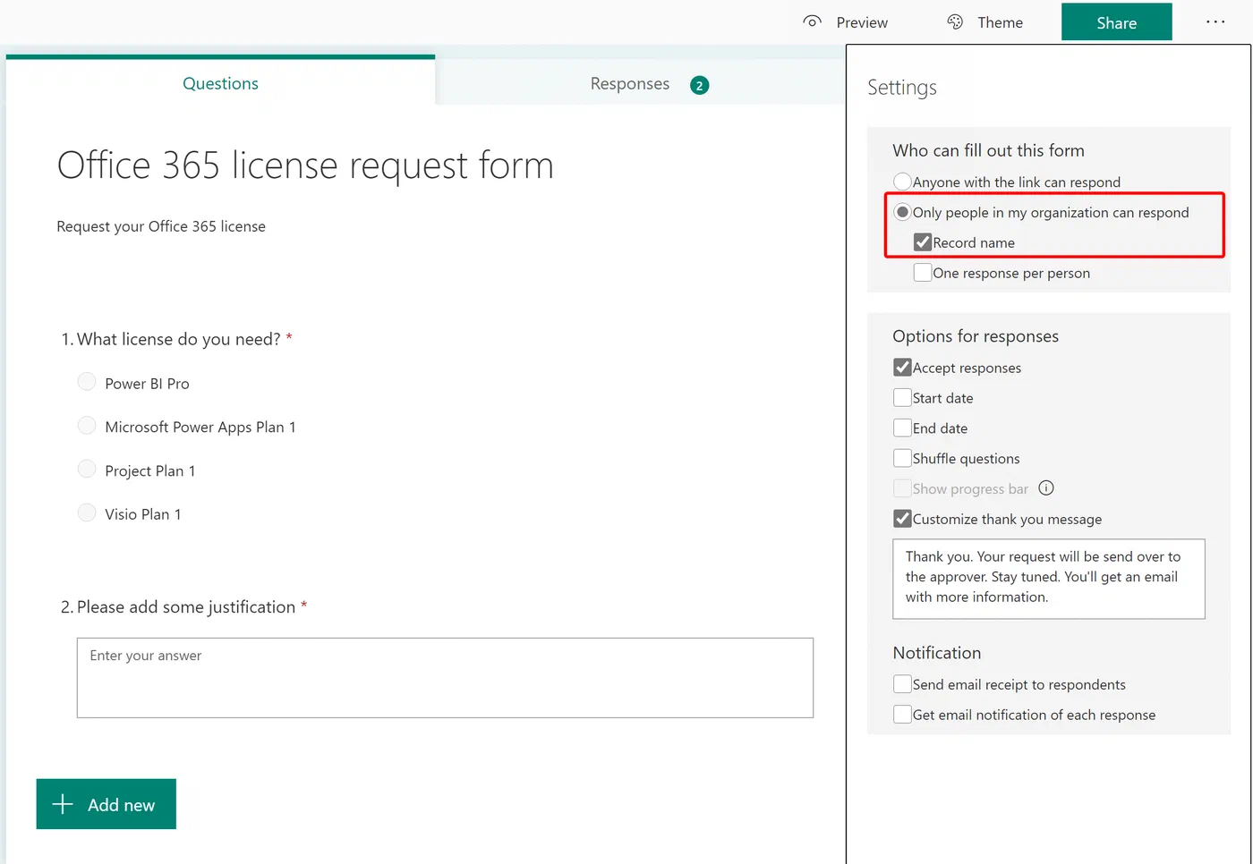Enable Shuffle questions checkbox
This screenshot has height=864, width=1253.
click(902, 459)
